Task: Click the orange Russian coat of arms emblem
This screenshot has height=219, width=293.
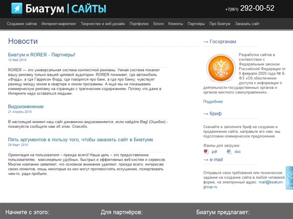Action: pos(221,68)
